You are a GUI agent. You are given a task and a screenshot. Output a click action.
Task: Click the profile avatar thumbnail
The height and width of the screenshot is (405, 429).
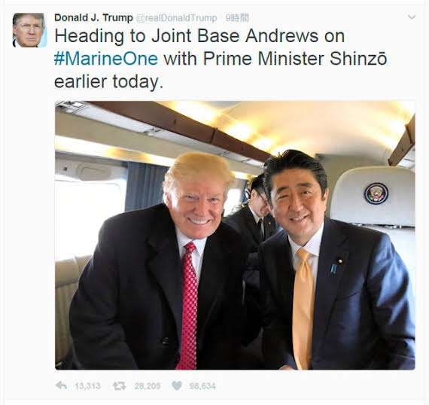(29, 30)
